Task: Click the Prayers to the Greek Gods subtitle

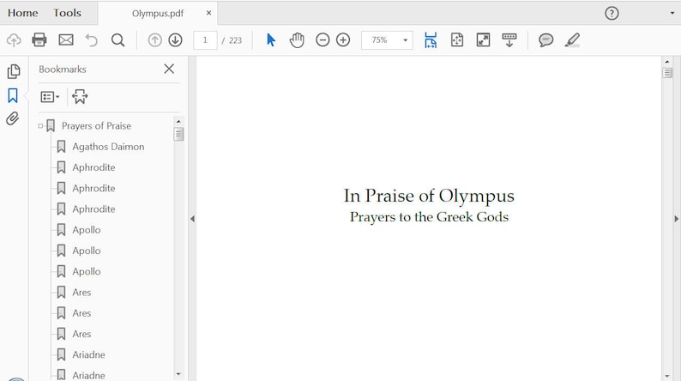Action: click(429, 217)
